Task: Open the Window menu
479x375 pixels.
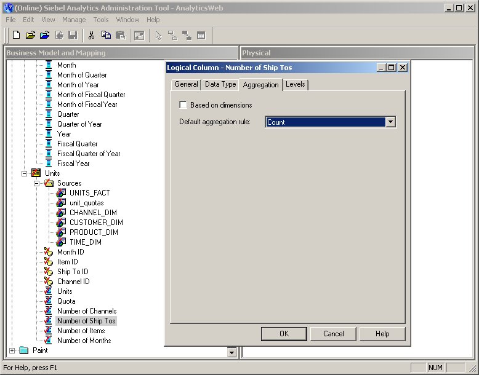Action: tap(127, 20)
